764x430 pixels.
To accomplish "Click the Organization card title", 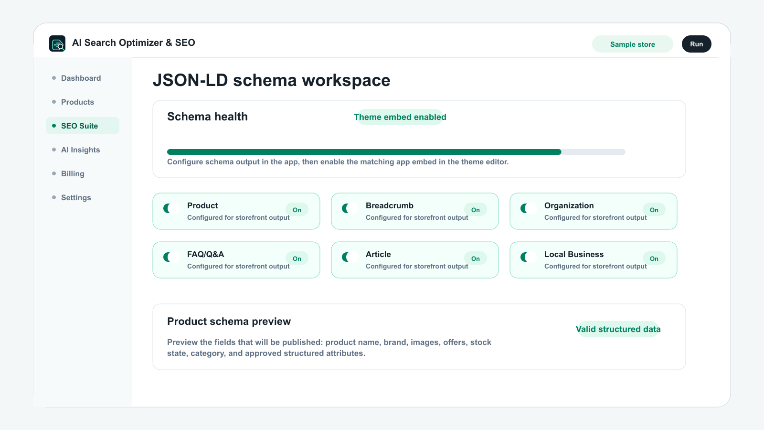I will tap(569, 205).
